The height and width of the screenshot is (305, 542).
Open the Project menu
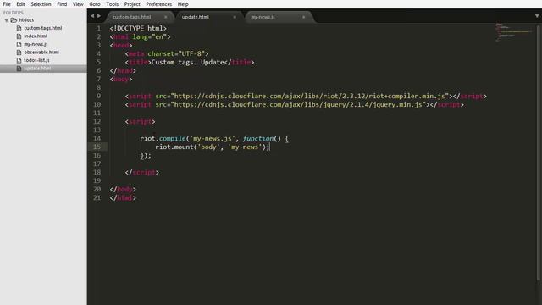(x=132, y=4)
